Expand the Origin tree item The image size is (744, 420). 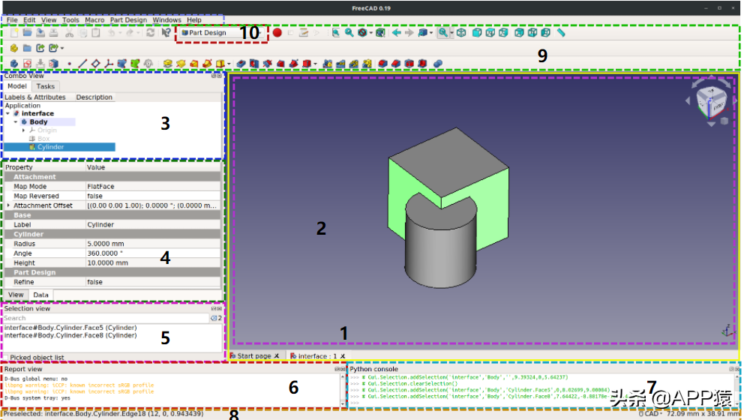tap(23, 130)
